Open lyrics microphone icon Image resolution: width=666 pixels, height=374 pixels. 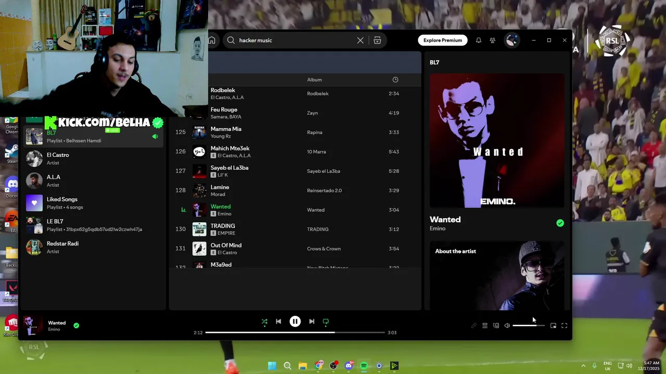[x=473, y=326]
